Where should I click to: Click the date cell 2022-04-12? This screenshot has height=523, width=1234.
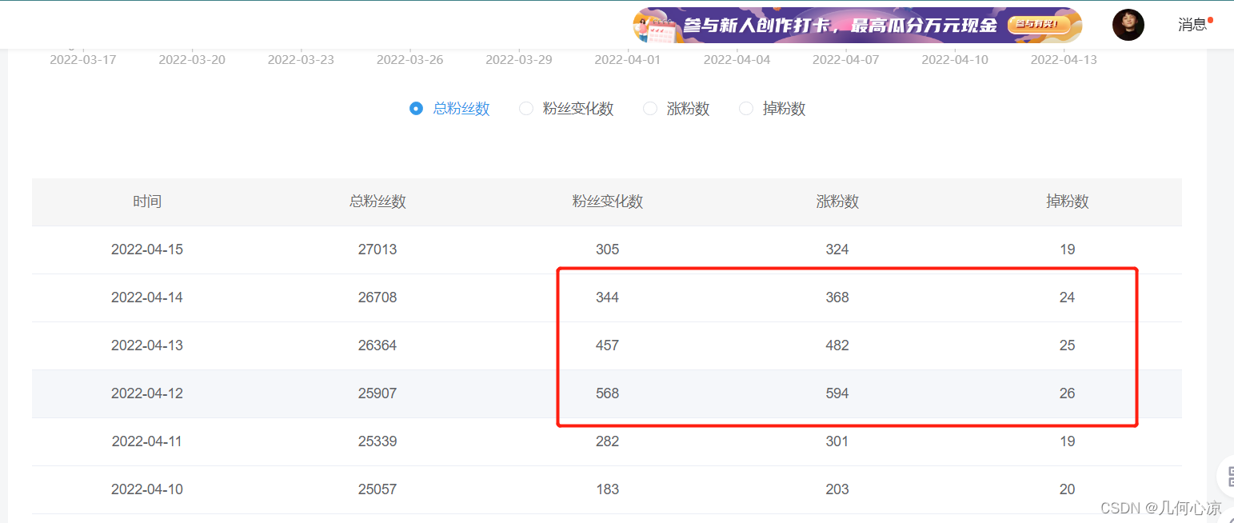(x=147, y=393)
